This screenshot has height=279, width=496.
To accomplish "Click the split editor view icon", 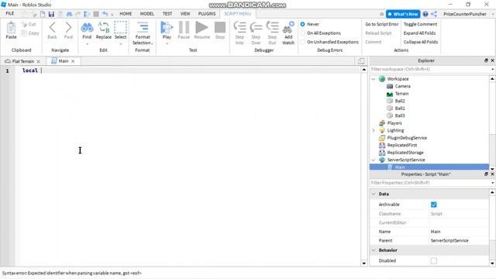I will (361, 61).
